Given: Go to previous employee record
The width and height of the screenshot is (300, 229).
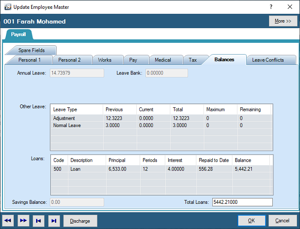Looking at the screenshot, I should [8, 221].
